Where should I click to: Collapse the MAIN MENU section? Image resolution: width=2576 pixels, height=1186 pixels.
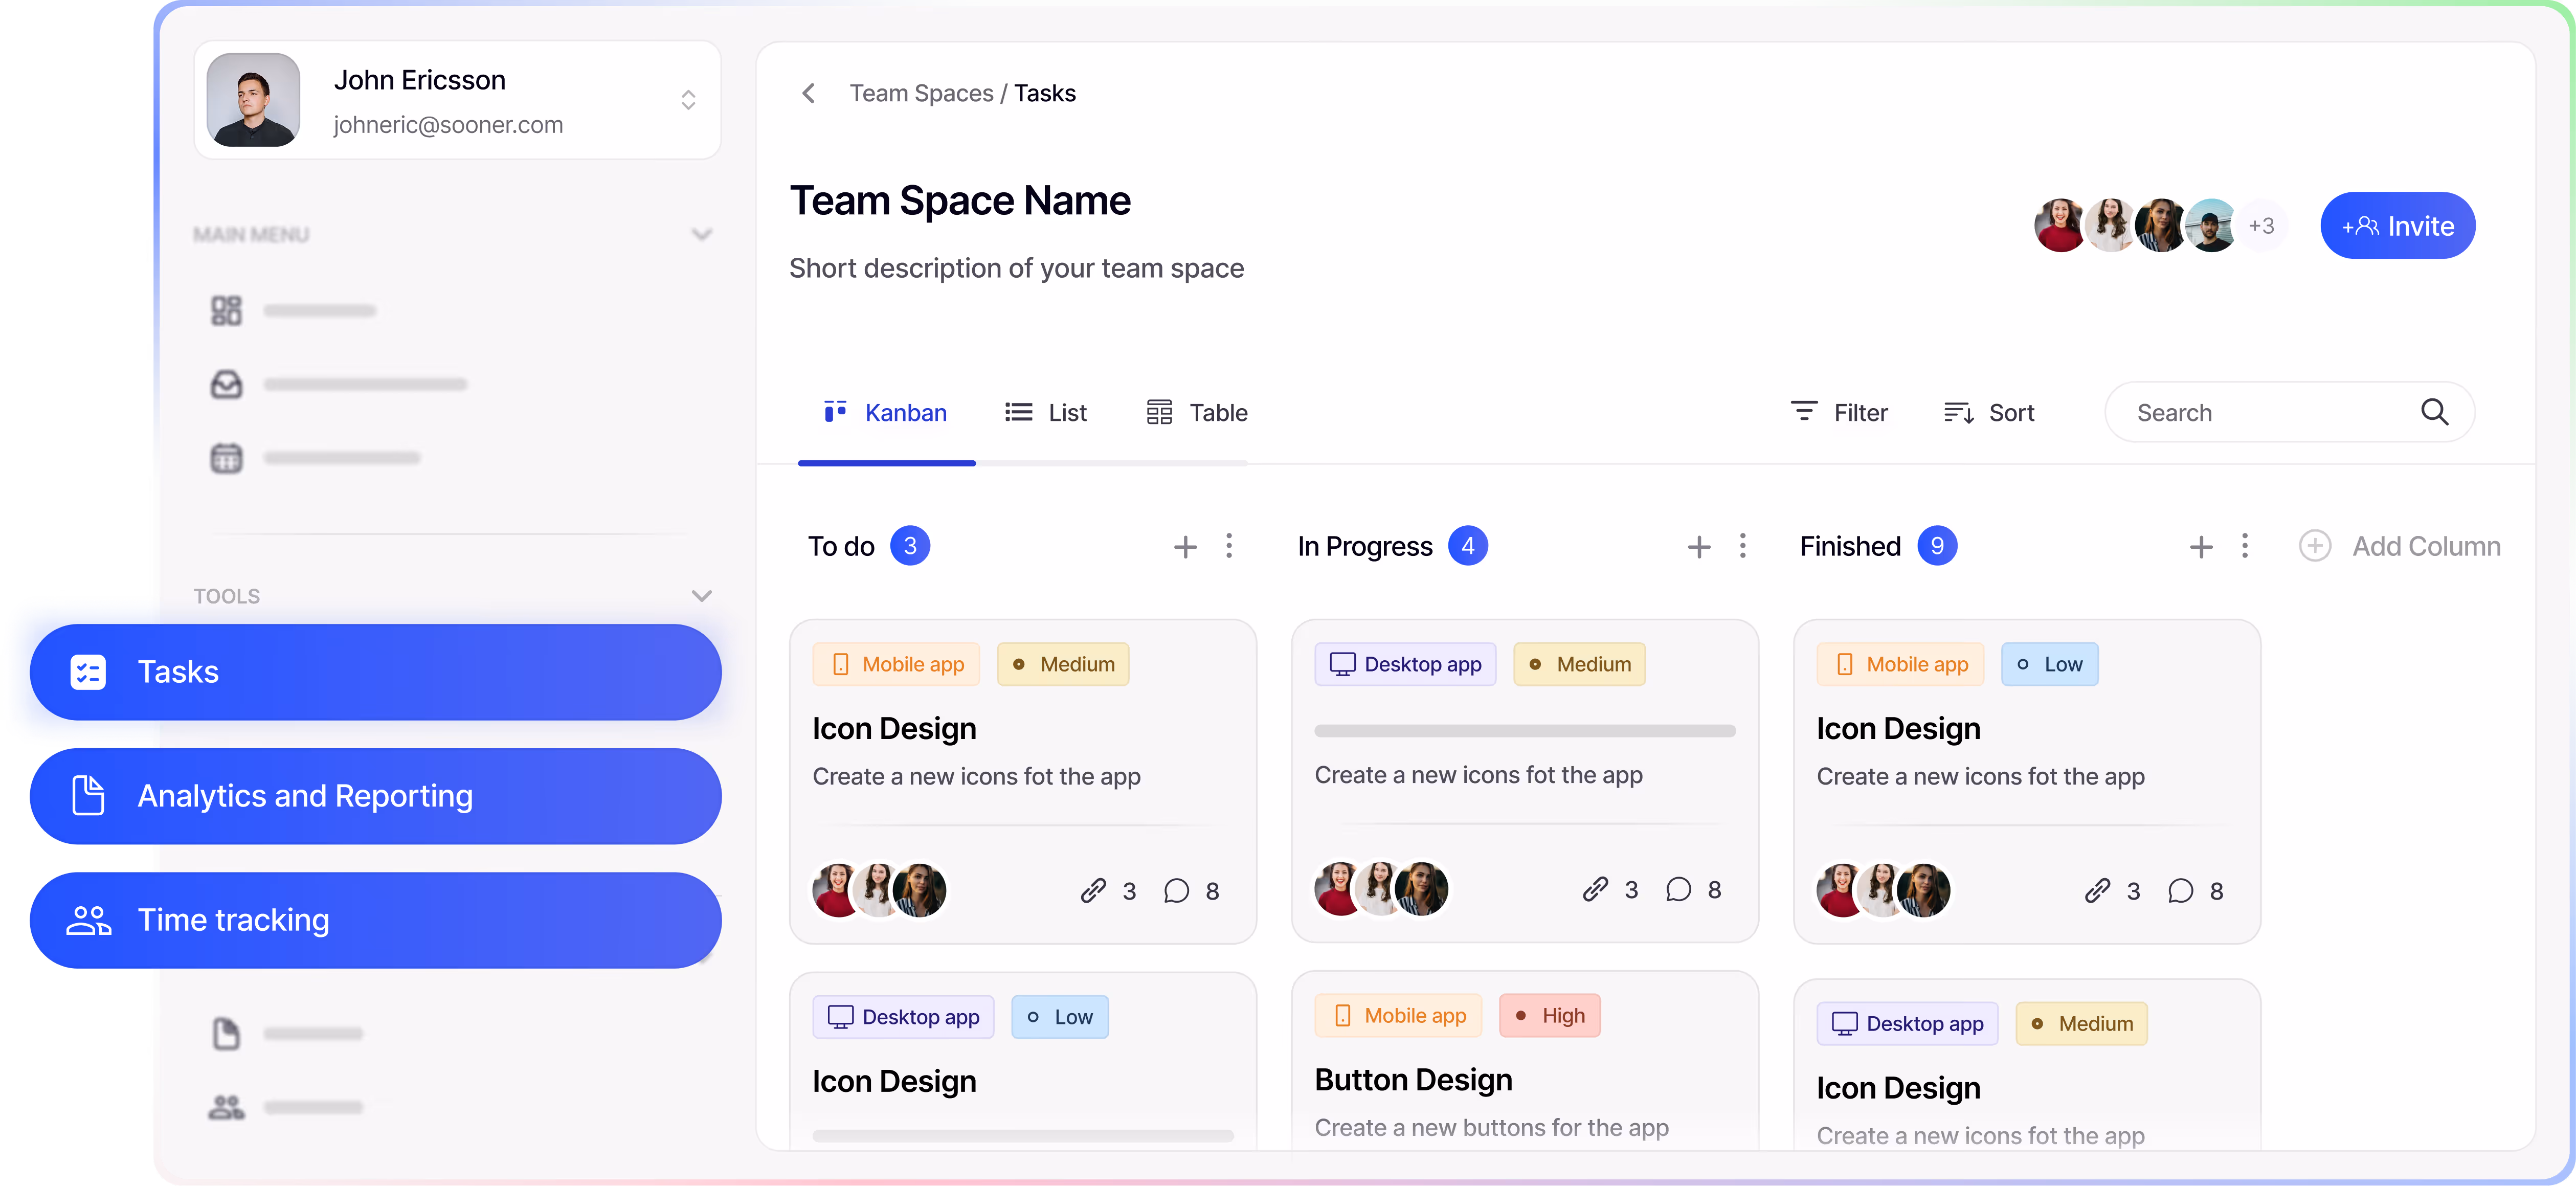click(x=702, y=235)
